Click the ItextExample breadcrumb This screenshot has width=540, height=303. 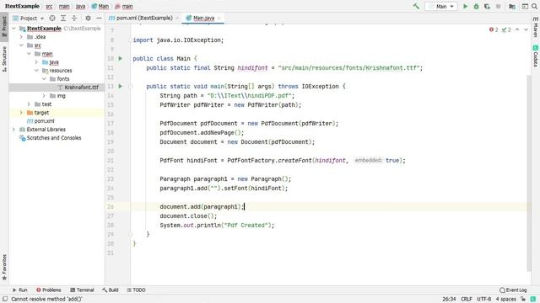(x=22, y=6)
